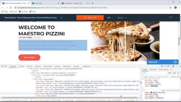Open the Maps bookmark
Image resolution: width=181 pixels, height=102 pixels.
33,12
